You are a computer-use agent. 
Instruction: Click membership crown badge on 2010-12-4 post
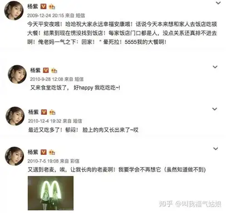point(52,112)
